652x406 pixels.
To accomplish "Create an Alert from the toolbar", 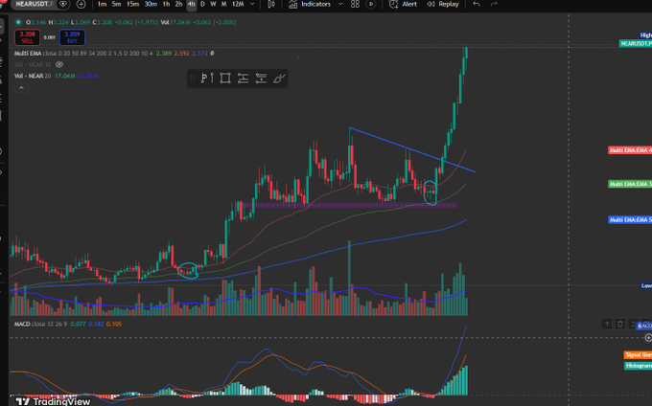I will point(403,4).
